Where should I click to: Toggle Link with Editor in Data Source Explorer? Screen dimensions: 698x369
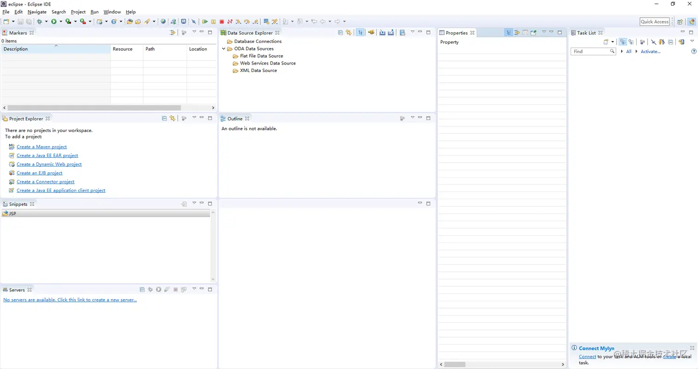[349, 33]
